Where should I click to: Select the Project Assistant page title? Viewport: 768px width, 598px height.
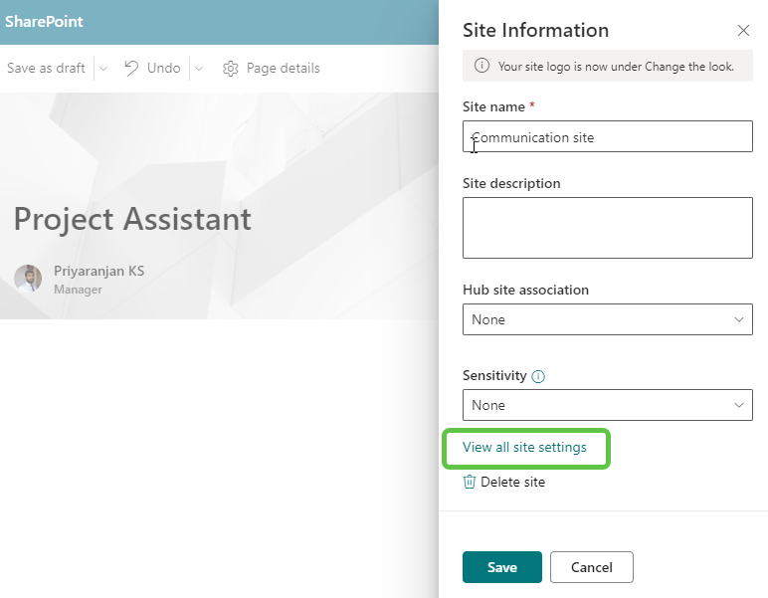(132, 219)
